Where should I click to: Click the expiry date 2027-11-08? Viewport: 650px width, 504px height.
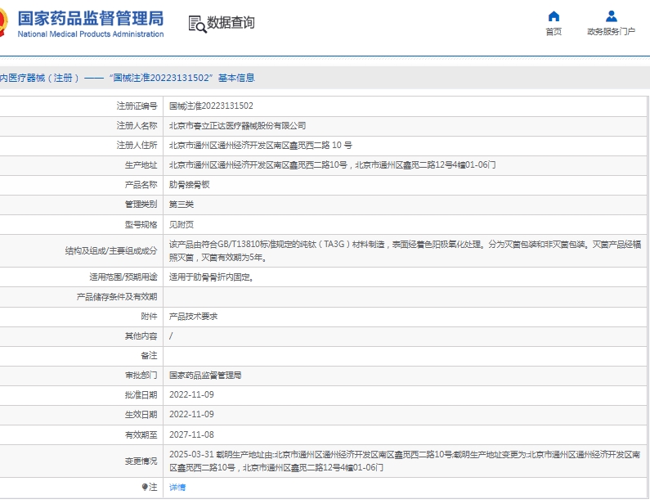tap(191, 434)
